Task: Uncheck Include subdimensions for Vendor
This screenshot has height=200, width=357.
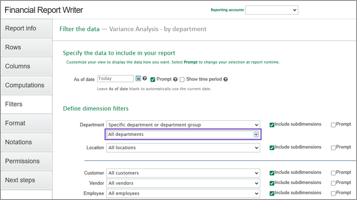Action: [x=272, y=183]
